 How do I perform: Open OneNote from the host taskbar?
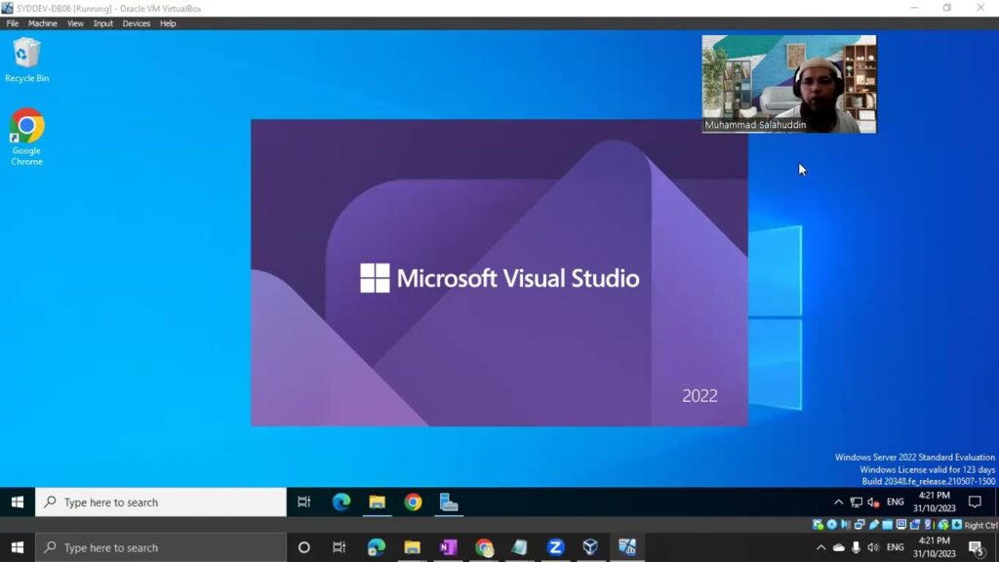448,547
